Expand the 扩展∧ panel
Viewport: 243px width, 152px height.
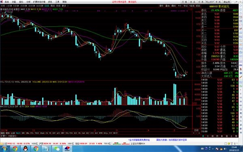4,136
